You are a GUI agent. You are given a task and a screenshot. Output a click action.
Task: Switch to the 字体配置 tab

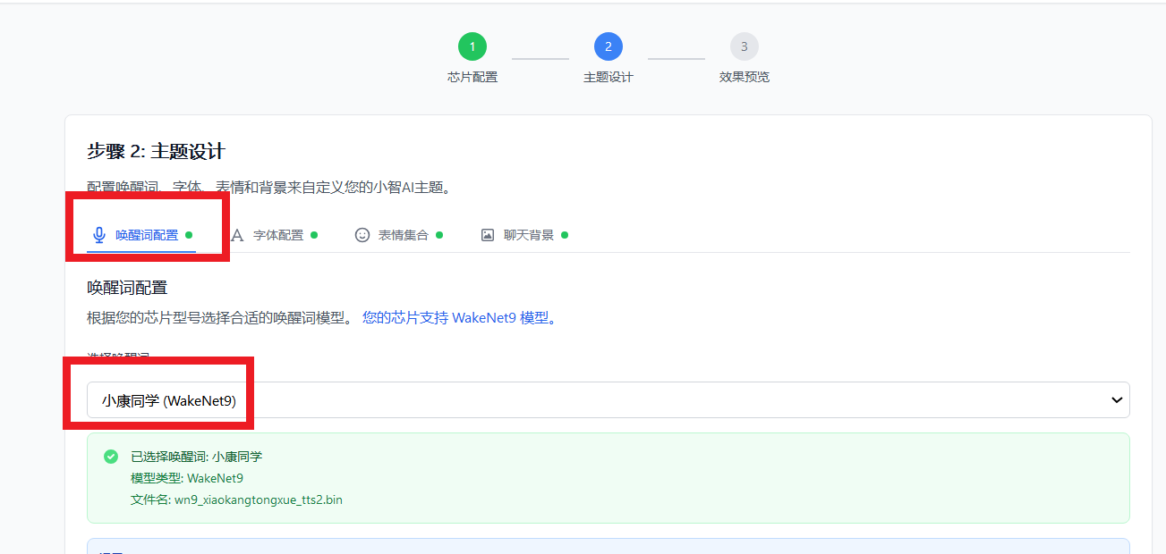(x=278, y=235)
